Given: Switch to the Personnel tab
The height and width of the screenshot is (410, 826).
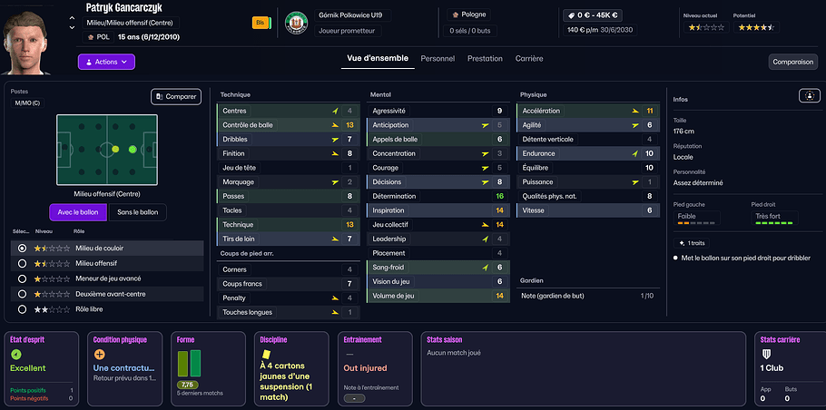Looking at the screenshot, I should click(x=438, y=58).
